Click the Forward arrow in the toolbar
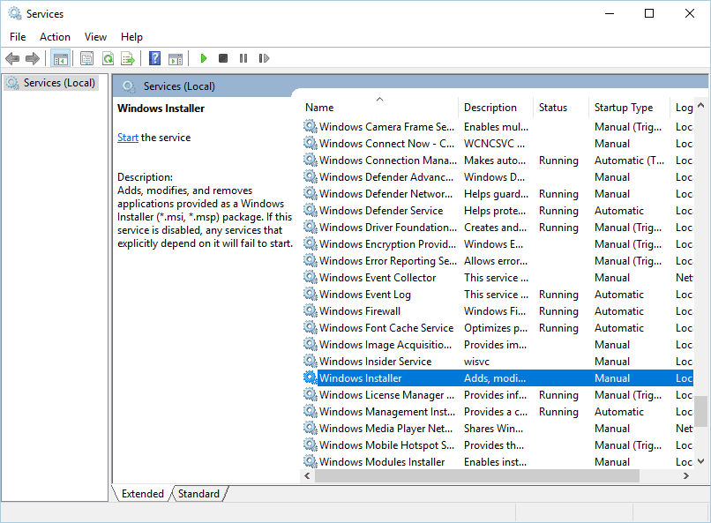This screenshot has width=711, height=523. [x=33, y=58]
